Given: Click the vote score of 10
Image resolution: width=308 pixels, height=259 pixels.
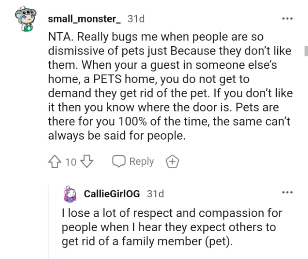Looking at the screenshot, I should point(70,162).
